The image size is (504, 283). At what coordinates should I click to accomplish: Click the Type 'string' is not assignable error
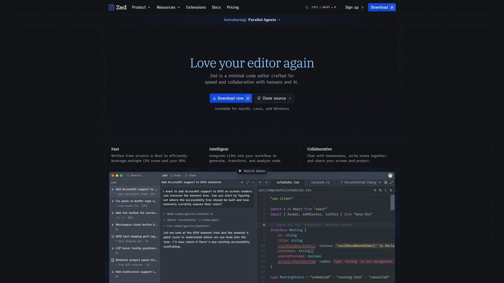point(363,262)
